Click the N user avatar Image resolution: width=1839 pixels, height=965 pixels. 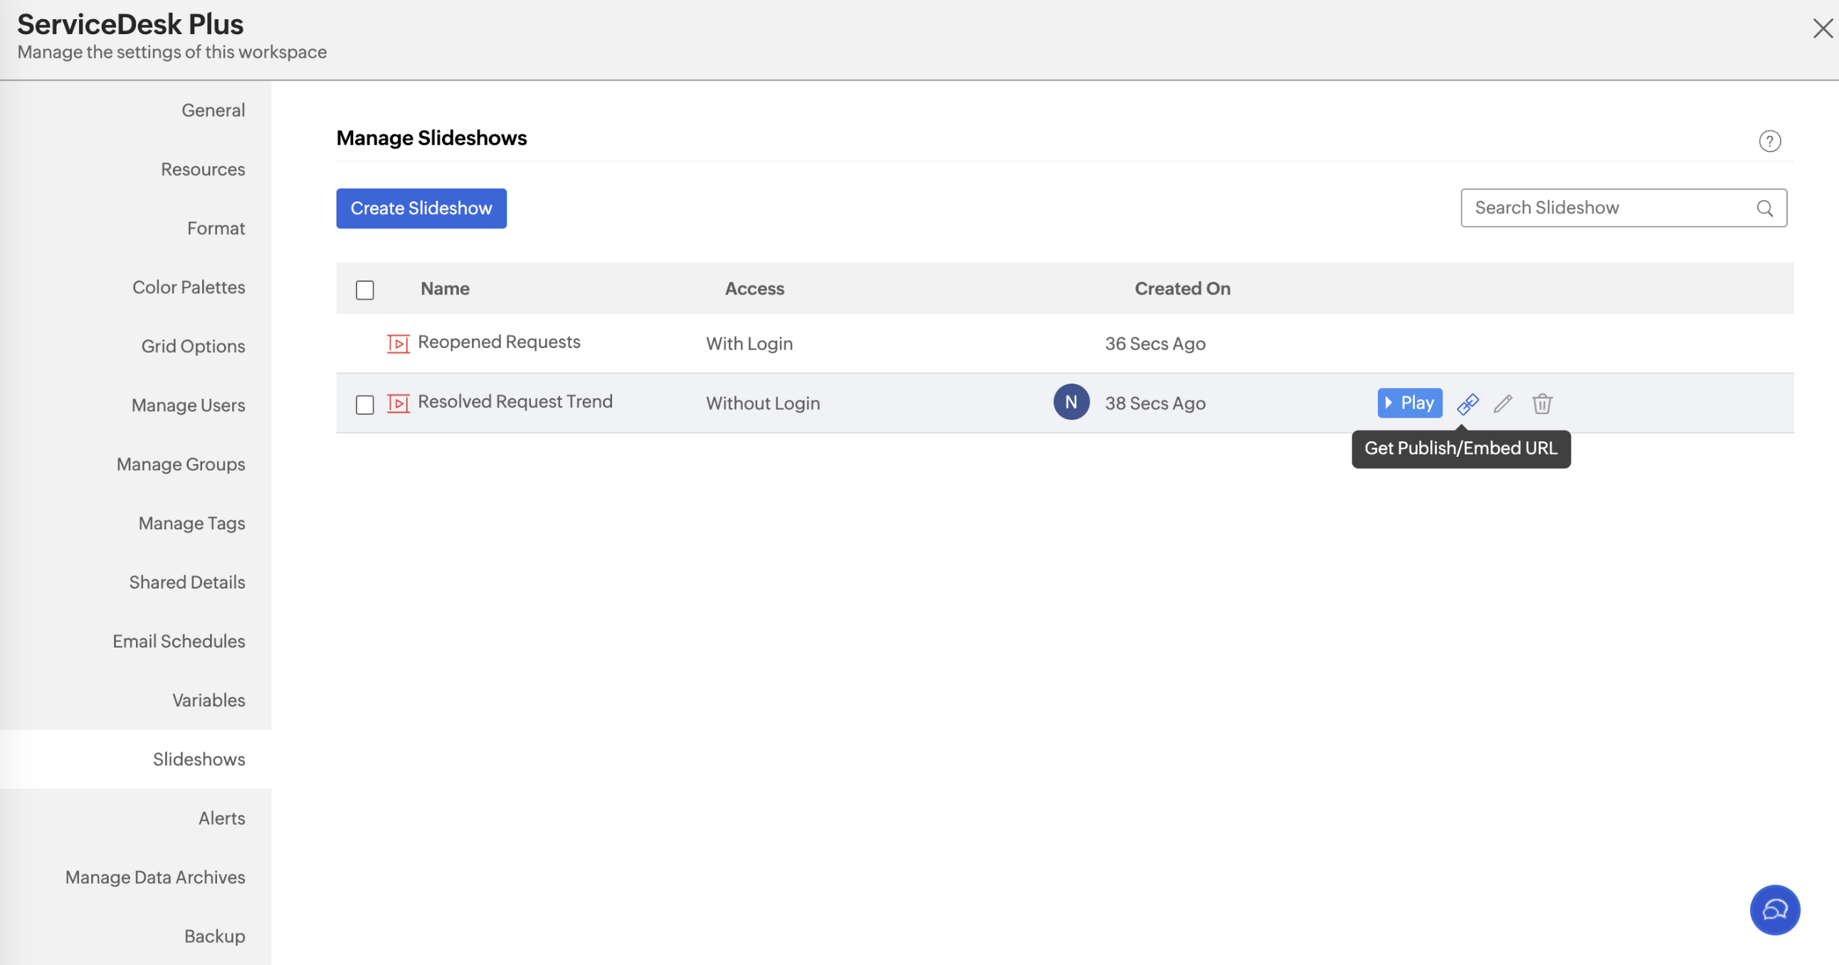pos(1071,403)
